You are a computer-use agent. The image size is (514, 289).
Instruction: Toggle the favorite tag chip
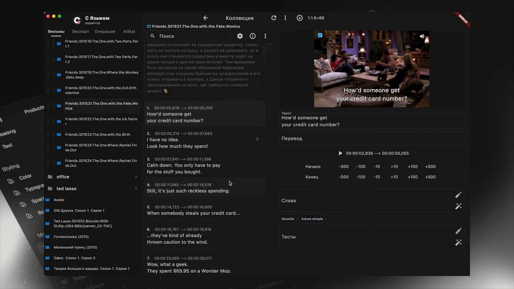click(x=288, y=219)
